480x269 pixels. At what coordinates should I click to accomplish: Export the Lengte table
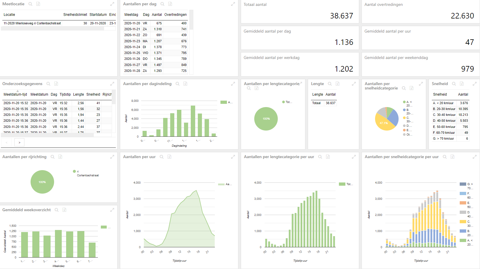(x=338, y=84)
